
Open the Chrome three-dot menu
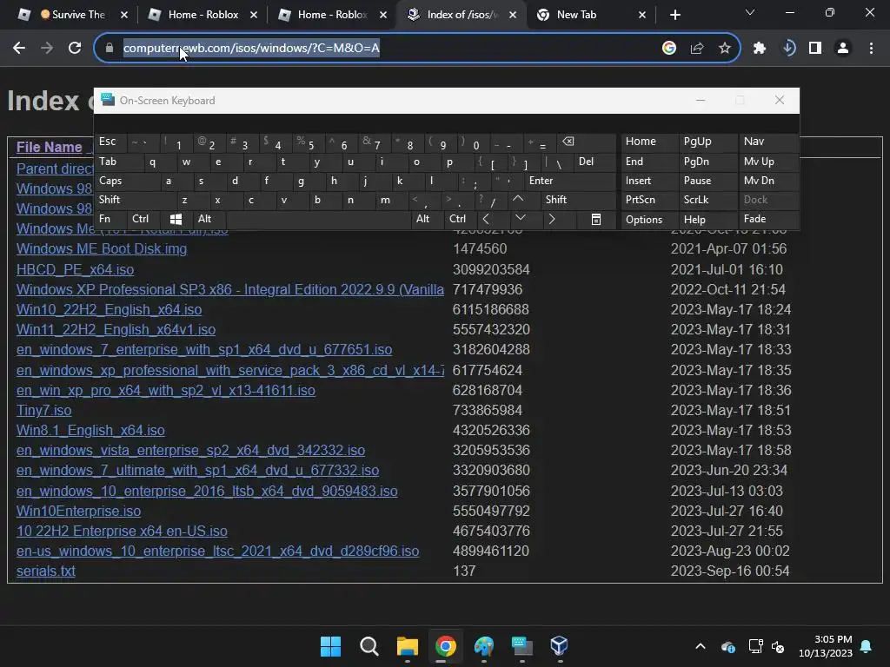(x=871, y=49)
